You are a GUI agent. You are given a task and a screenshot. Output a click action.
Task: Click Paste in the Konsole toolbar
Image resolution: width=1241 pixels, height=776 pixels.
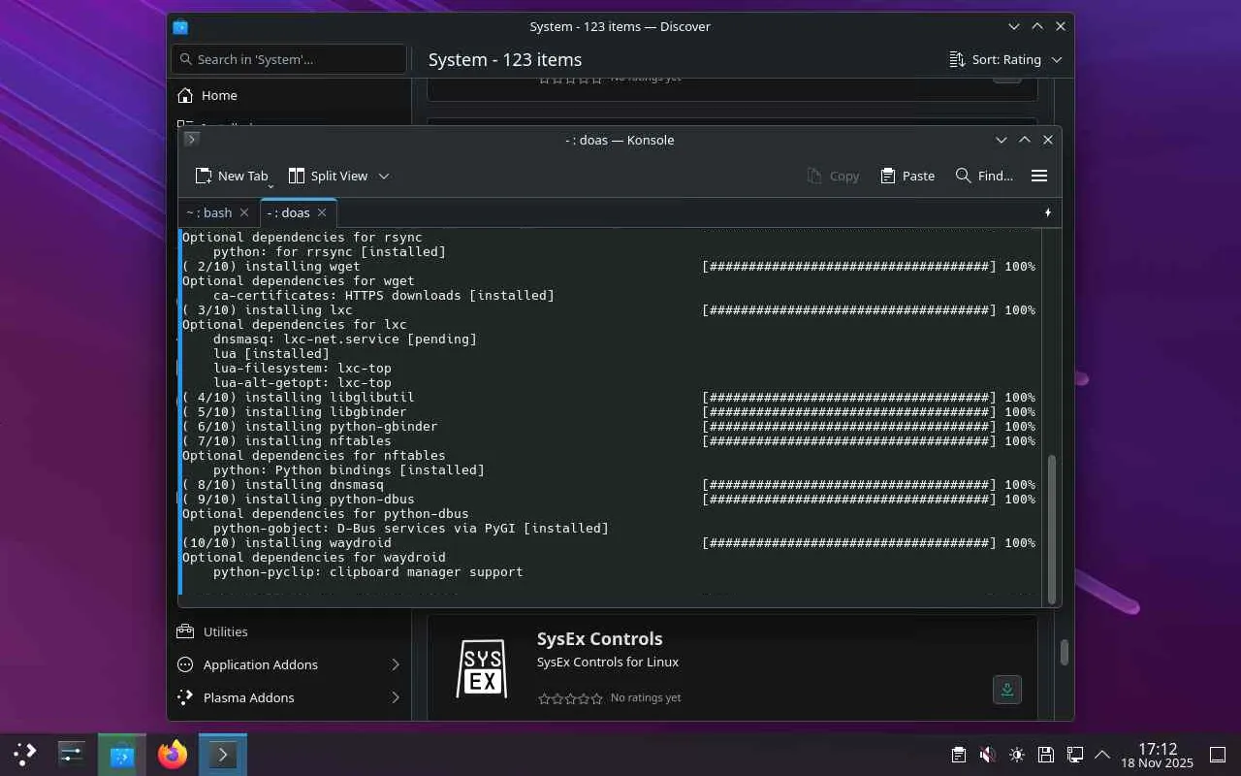pos(907,176)
